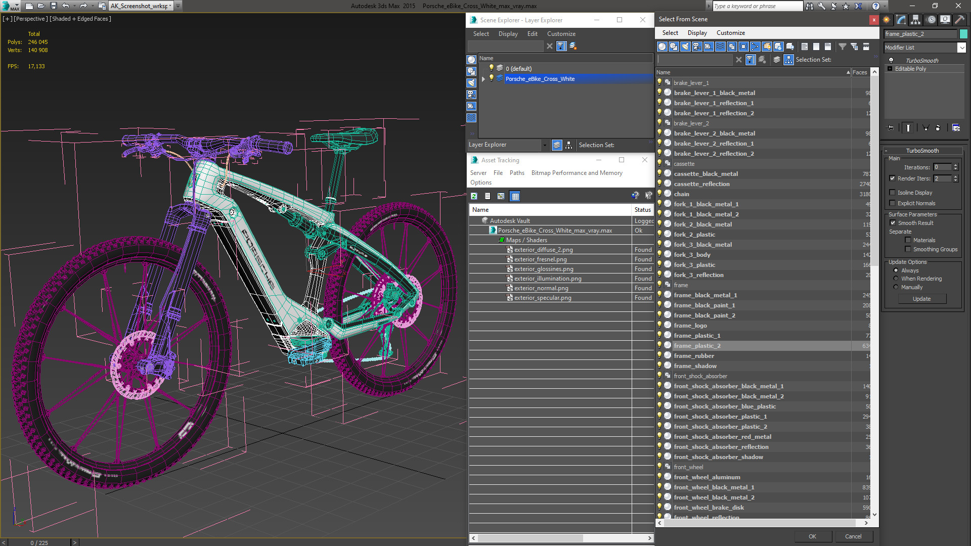The width and height of the screenshot is (971, 546).
Task: Click the frame_plastic_2 object color swatch
Action: (x=963, y=34)
